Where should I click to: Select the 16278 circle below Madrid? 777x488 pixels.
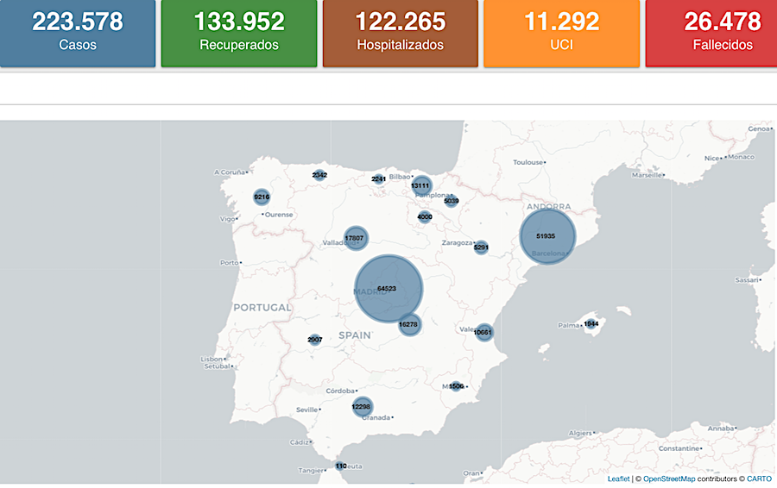[x=409, y=325]
